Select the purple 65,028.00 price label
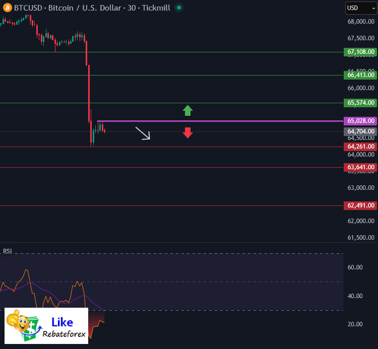Viewport: 378px width, 349px height. [360, 121]
